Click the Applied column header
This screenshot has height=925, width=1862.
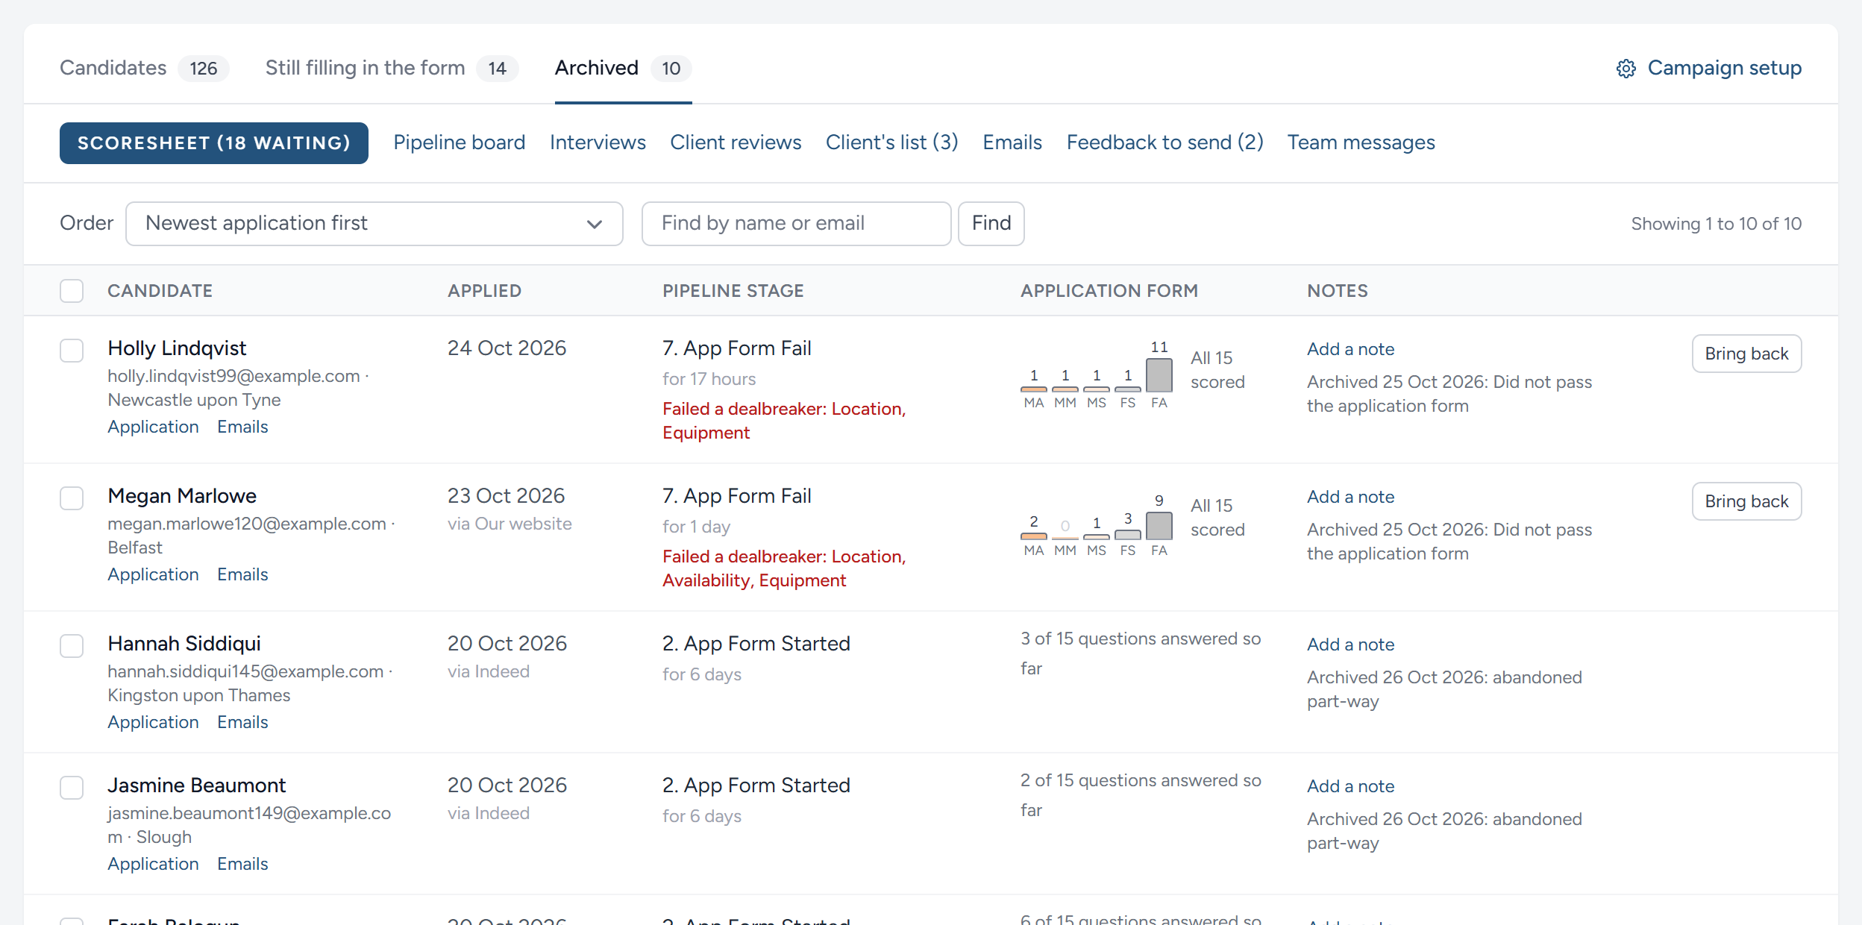tap(484, 291)
